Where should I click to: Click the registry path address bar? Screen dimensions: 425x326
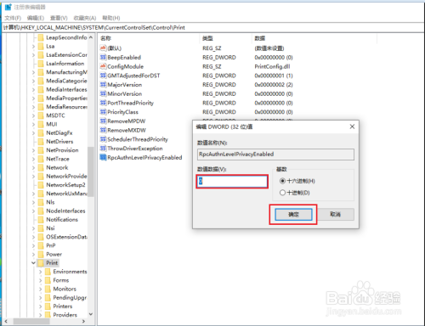click(212, 27)
